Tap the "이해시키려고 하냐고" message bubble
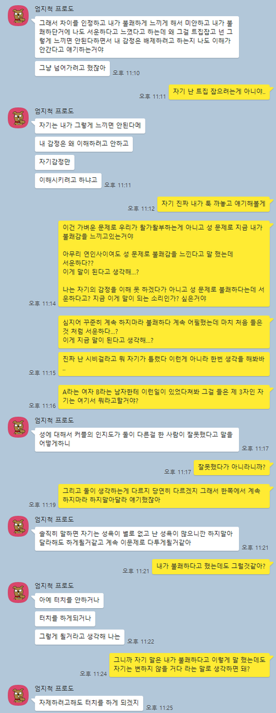The height and width of the screenshot is (713, 276). 68,180
